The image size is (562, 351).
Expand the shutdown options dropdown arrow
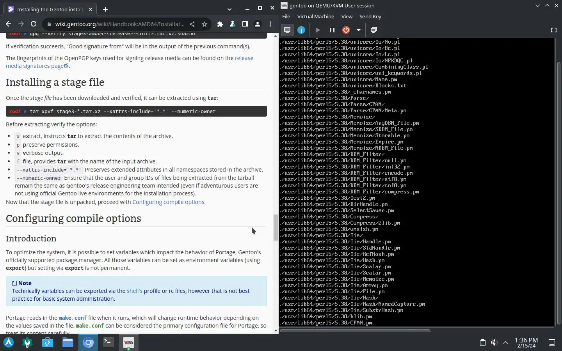pos(358,30)
